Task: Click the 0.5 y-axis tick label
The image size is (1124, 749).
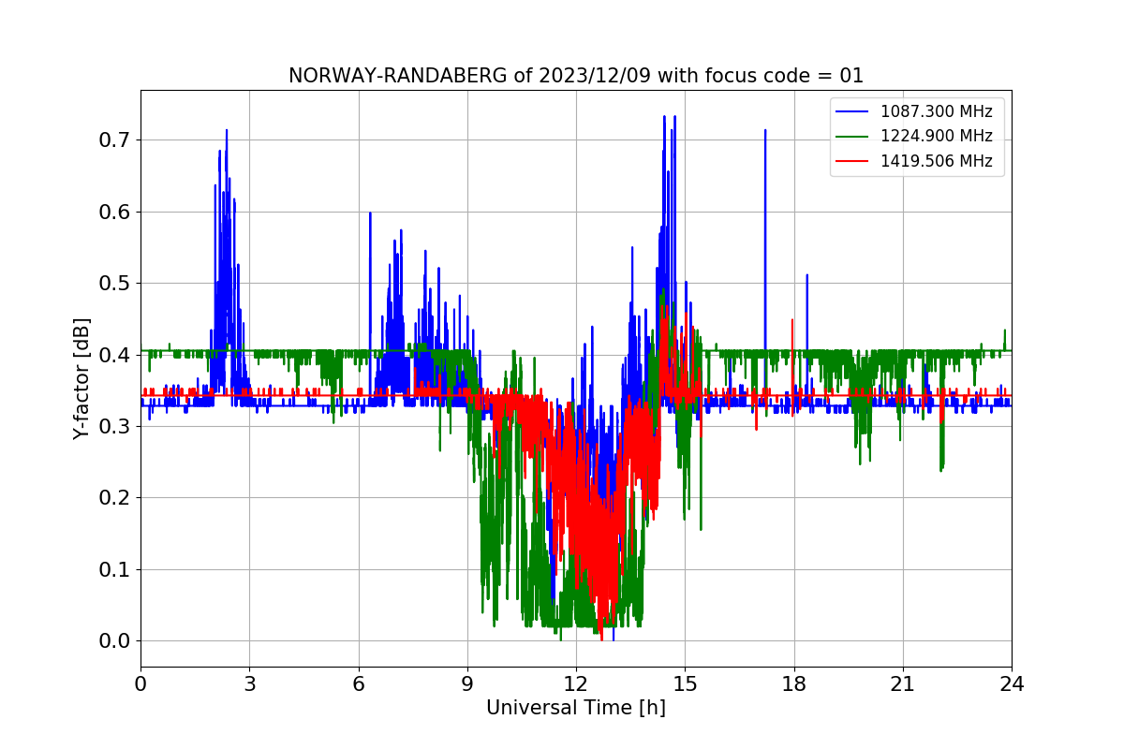Action: [115, 284]
